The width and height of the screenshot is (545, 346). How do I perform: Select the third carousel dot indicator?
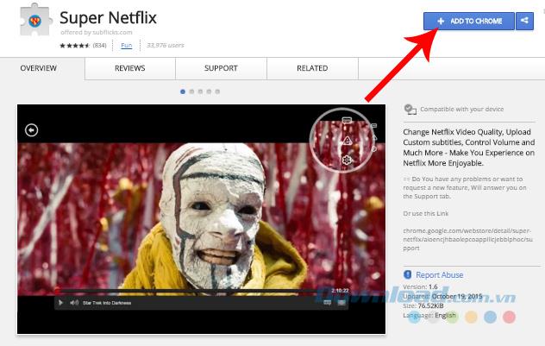point(200,91)
